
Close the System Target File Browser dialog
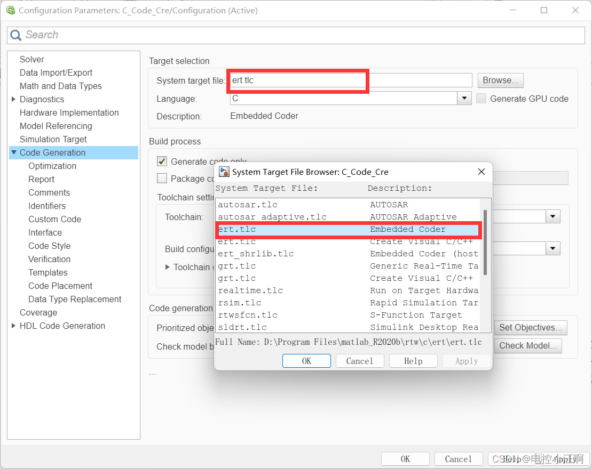click(x=482, y=172)
